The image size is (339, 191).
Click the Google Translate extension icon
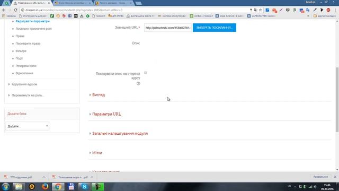click(x=308, y=10)
